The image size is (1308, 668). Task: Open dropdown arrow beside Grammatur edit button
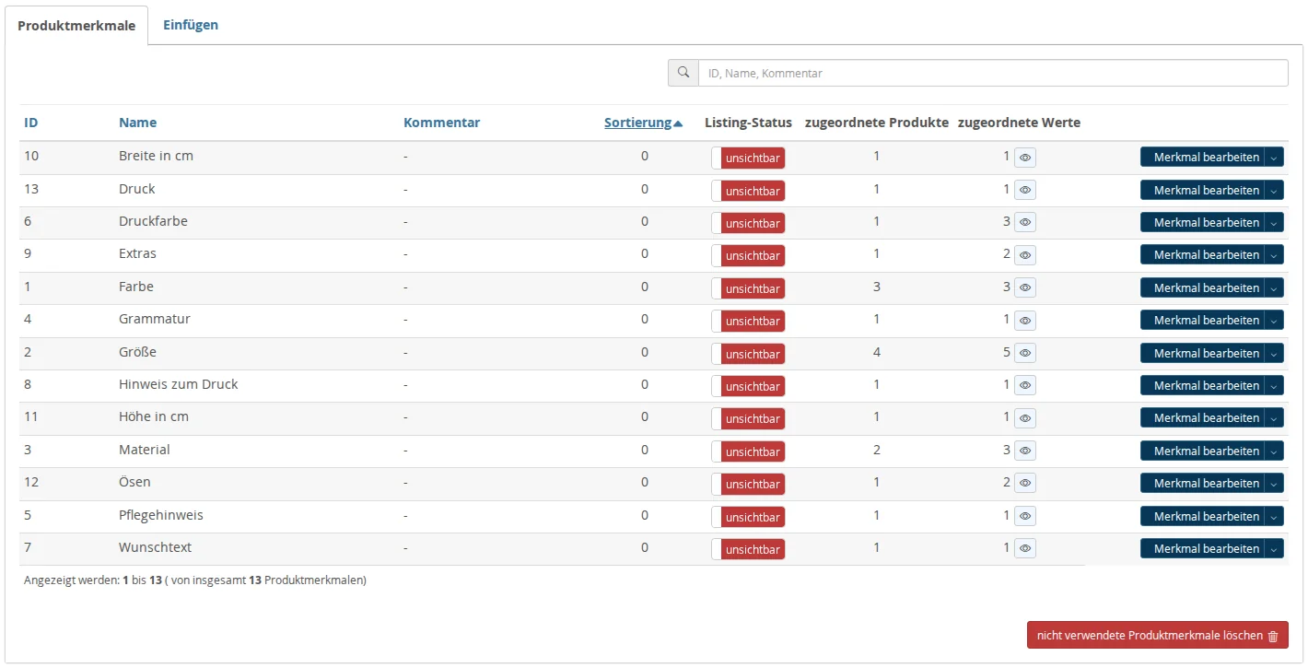point(1274,320)
